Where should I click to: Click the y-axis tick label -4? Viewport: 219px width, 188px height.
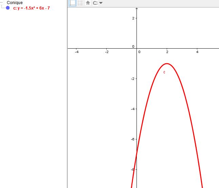click(x=133, y=109)
